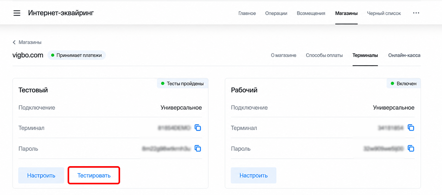
Task: Click the Рабочий card heading
Action: pyautogui.click(x=244, y=90)
